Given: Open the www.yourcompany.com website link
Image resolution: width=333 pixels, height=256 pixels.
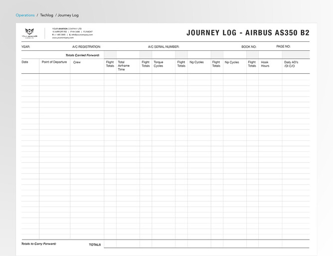Looking at the screenshot, I should click(x=63, y=37).
